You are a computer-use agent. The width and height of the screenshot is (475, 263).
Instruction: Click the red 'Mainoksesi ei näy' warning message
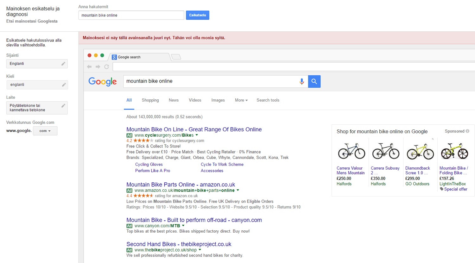coord(154,38)
